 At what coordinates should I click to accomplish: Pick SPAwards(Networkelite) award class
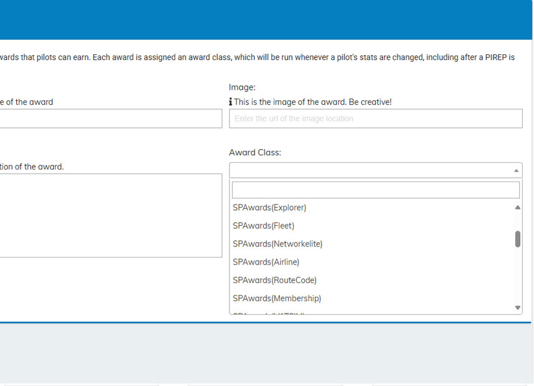pos(278,244)
